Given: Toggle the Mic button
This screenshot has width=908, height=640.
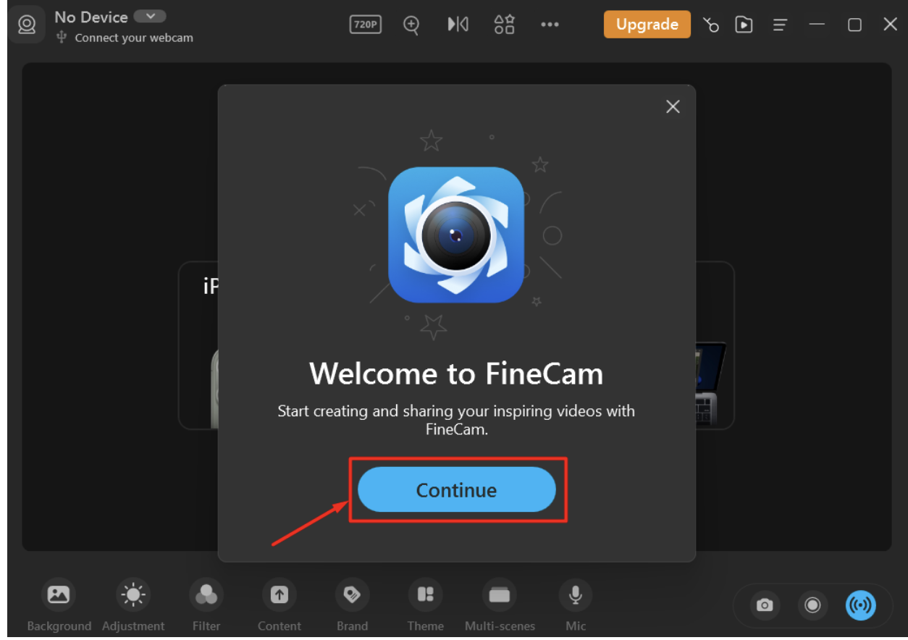Looking at the screenshot, I should tap(576, 605).
